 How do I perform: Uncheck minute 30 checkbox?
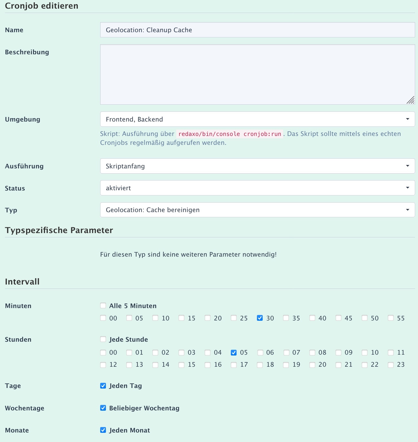[260, 318]
